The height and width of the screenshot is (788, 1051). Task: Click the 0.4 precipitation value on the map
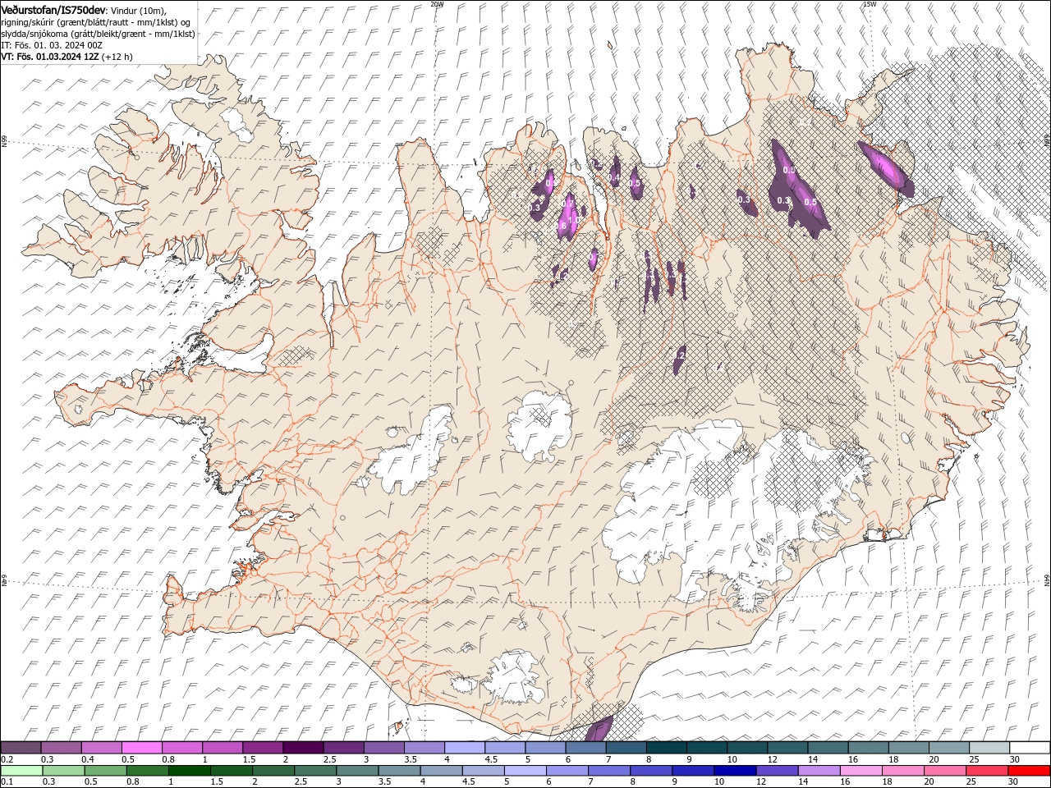[x=614, y=178]
